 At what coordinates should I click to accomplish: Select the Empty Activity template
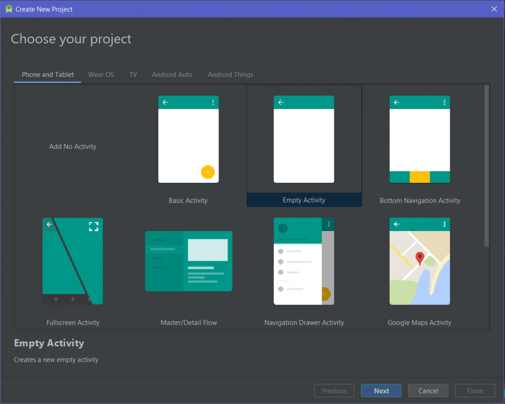point(304,139)
